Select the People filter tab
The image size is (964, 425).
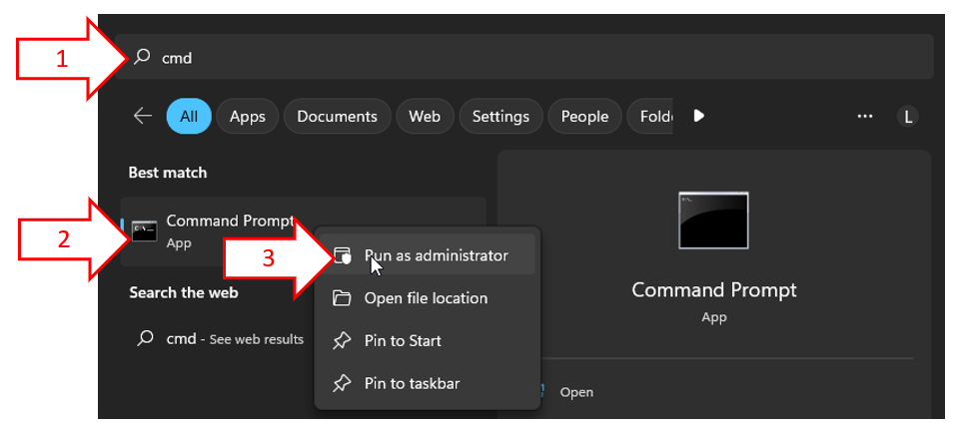tap(584, 116)
